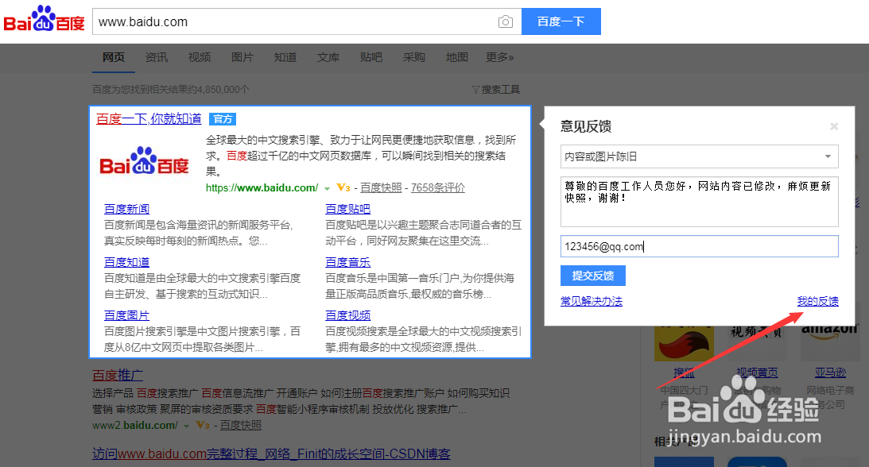Focus the search box containing www.baidu.com
The height and width of the screenshot is (467, 869).
click(x=297, y=21)
